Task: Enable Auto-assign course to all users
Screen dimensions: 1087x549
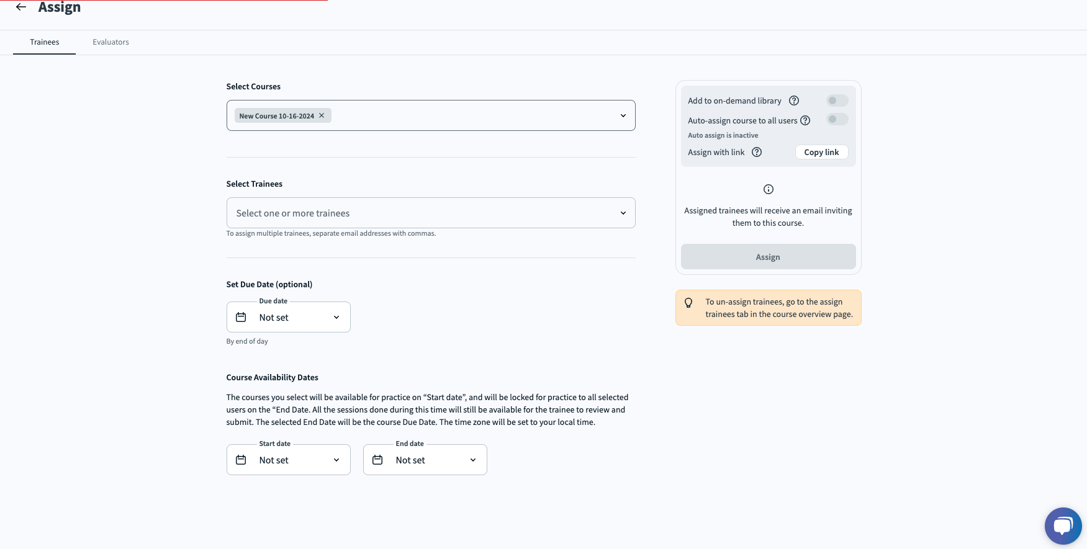Action: coord(837,119)
